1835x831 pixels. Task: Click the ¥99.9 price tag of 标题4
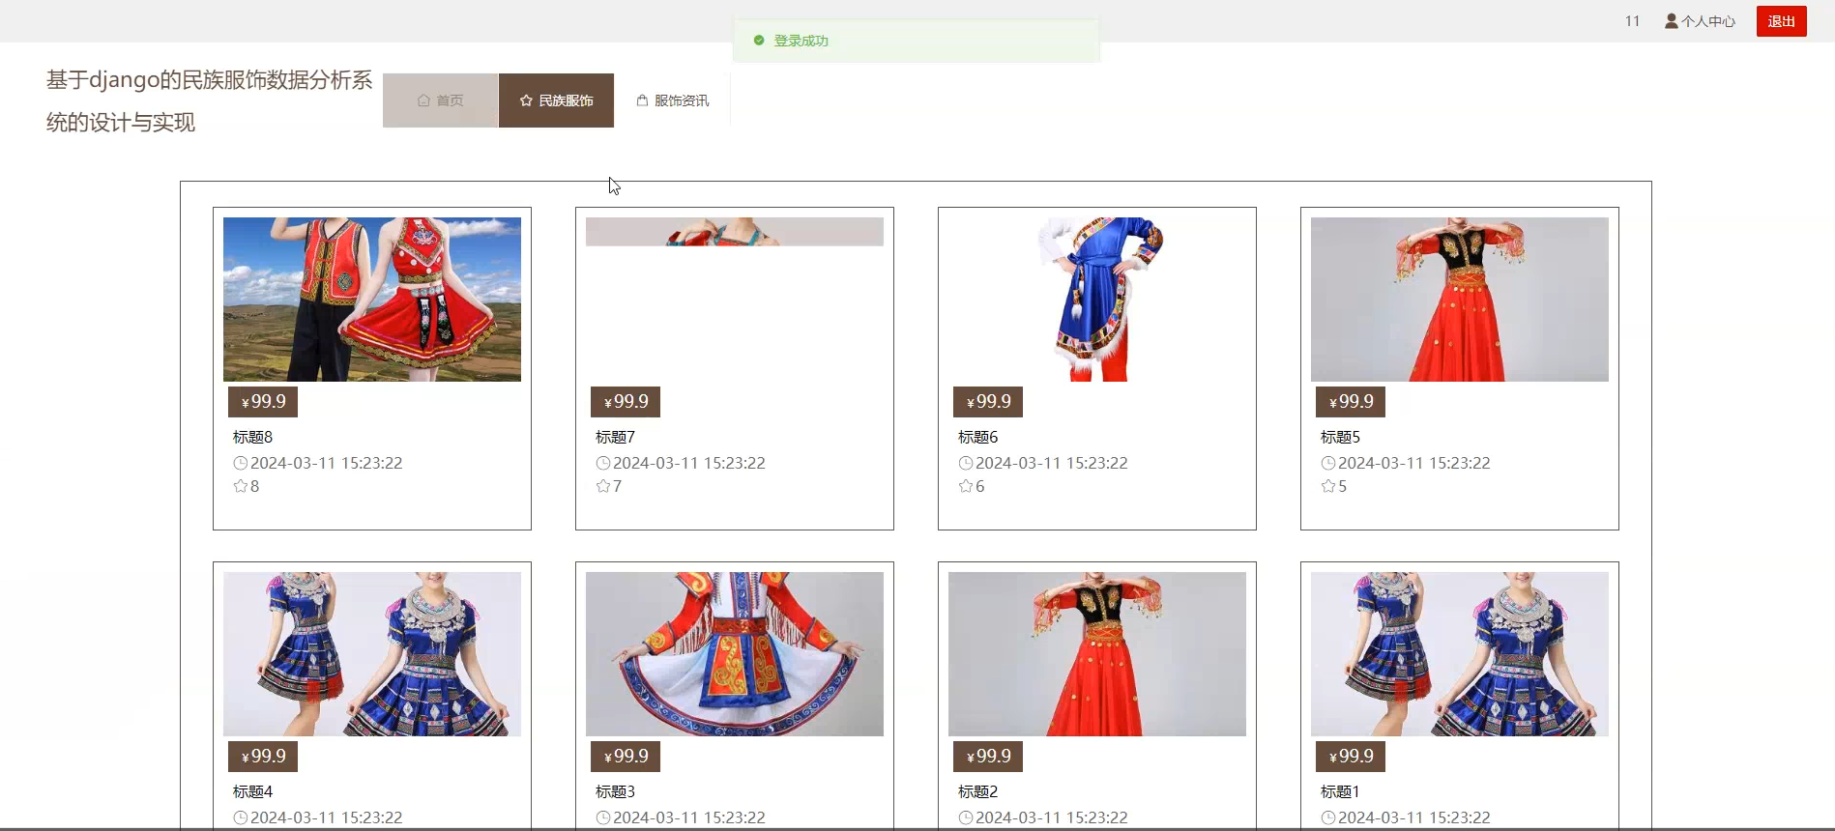tap(263, 757)
